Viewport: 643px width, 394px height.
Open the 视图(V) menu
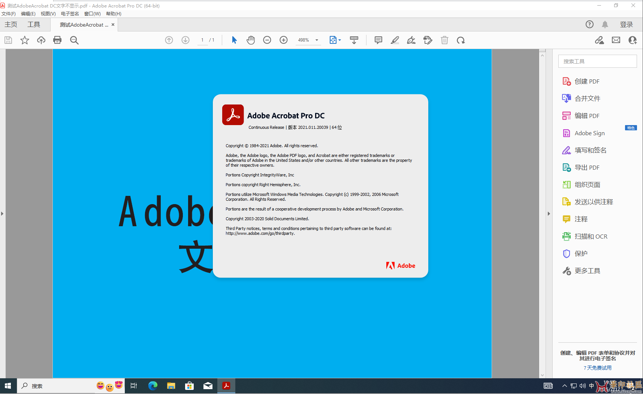pyautogui.click(x=48, y=14)
